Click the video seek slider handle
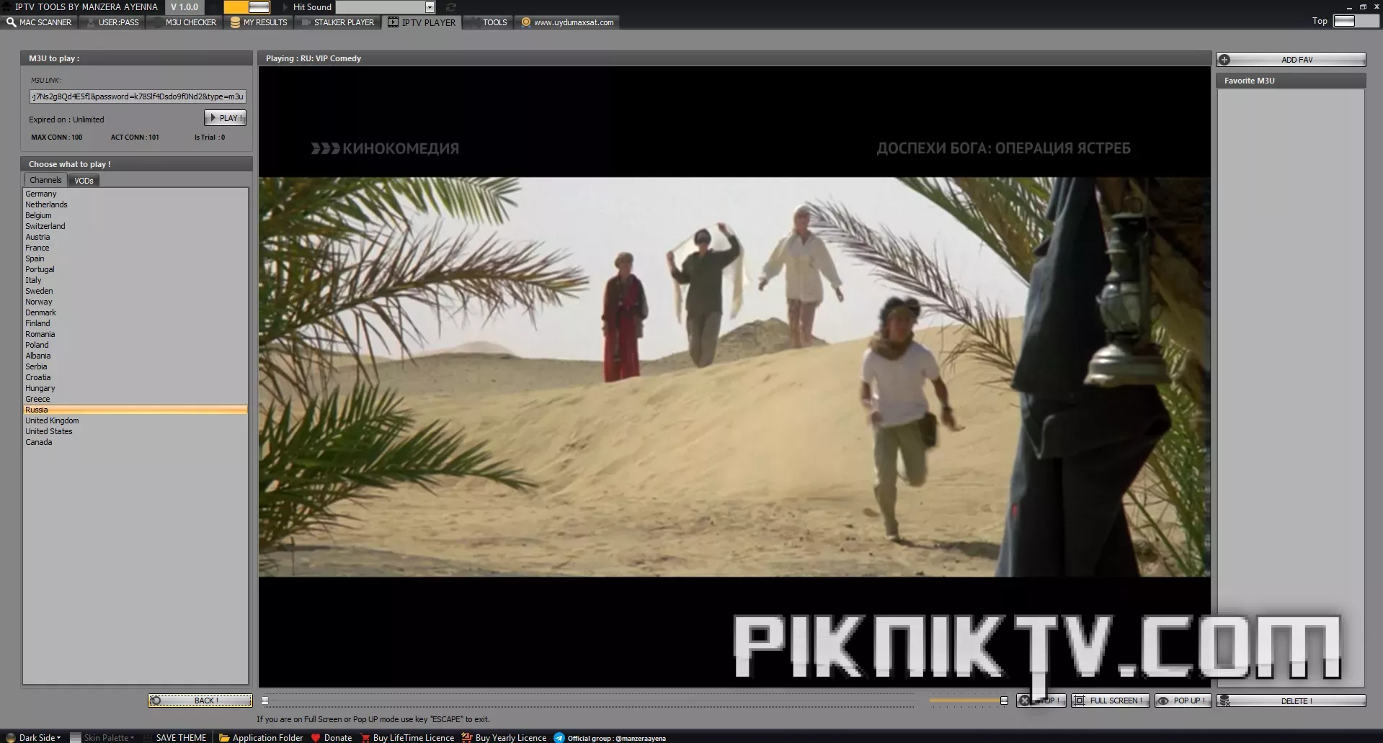The width and height of the screenshot is (1383, 743). 265,701
